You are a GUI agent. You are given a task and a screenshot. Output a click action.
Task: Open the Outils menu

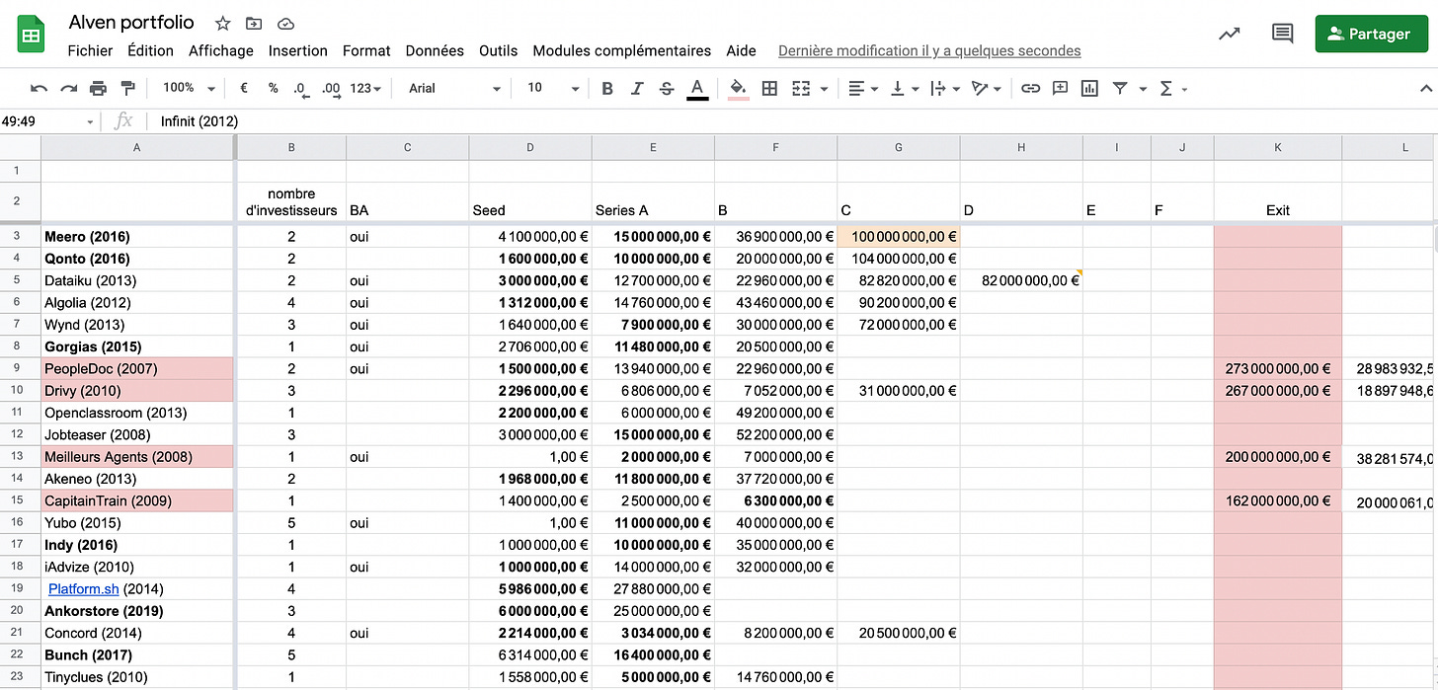(x=499, y=50)
